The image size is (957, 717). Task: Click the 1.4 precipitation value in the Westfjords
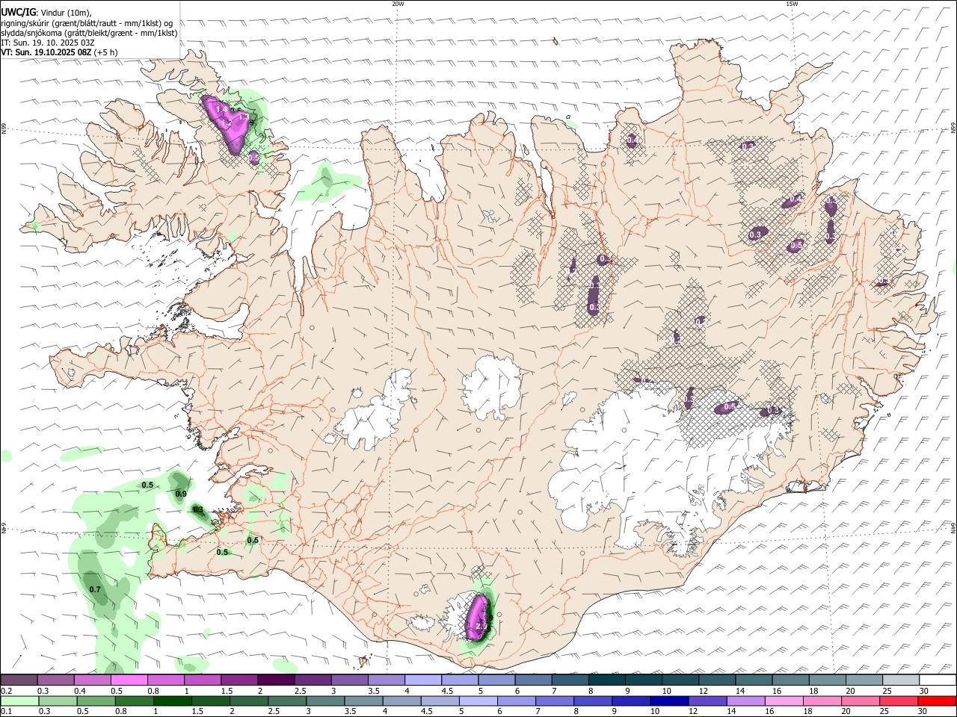click(x=221, y=110)
